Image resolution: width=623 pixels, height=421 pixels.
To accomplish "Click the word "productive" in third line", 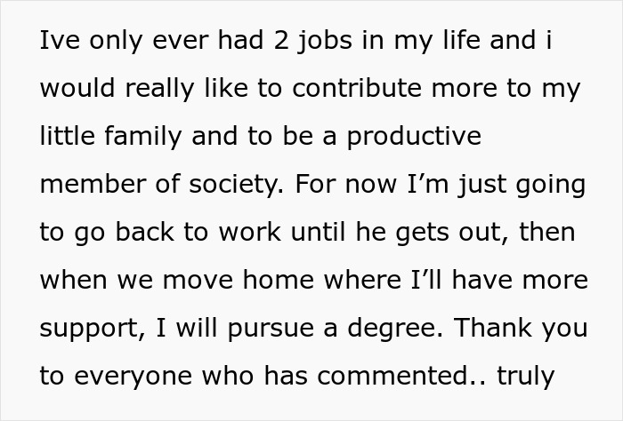I will (x=414, y=138).
